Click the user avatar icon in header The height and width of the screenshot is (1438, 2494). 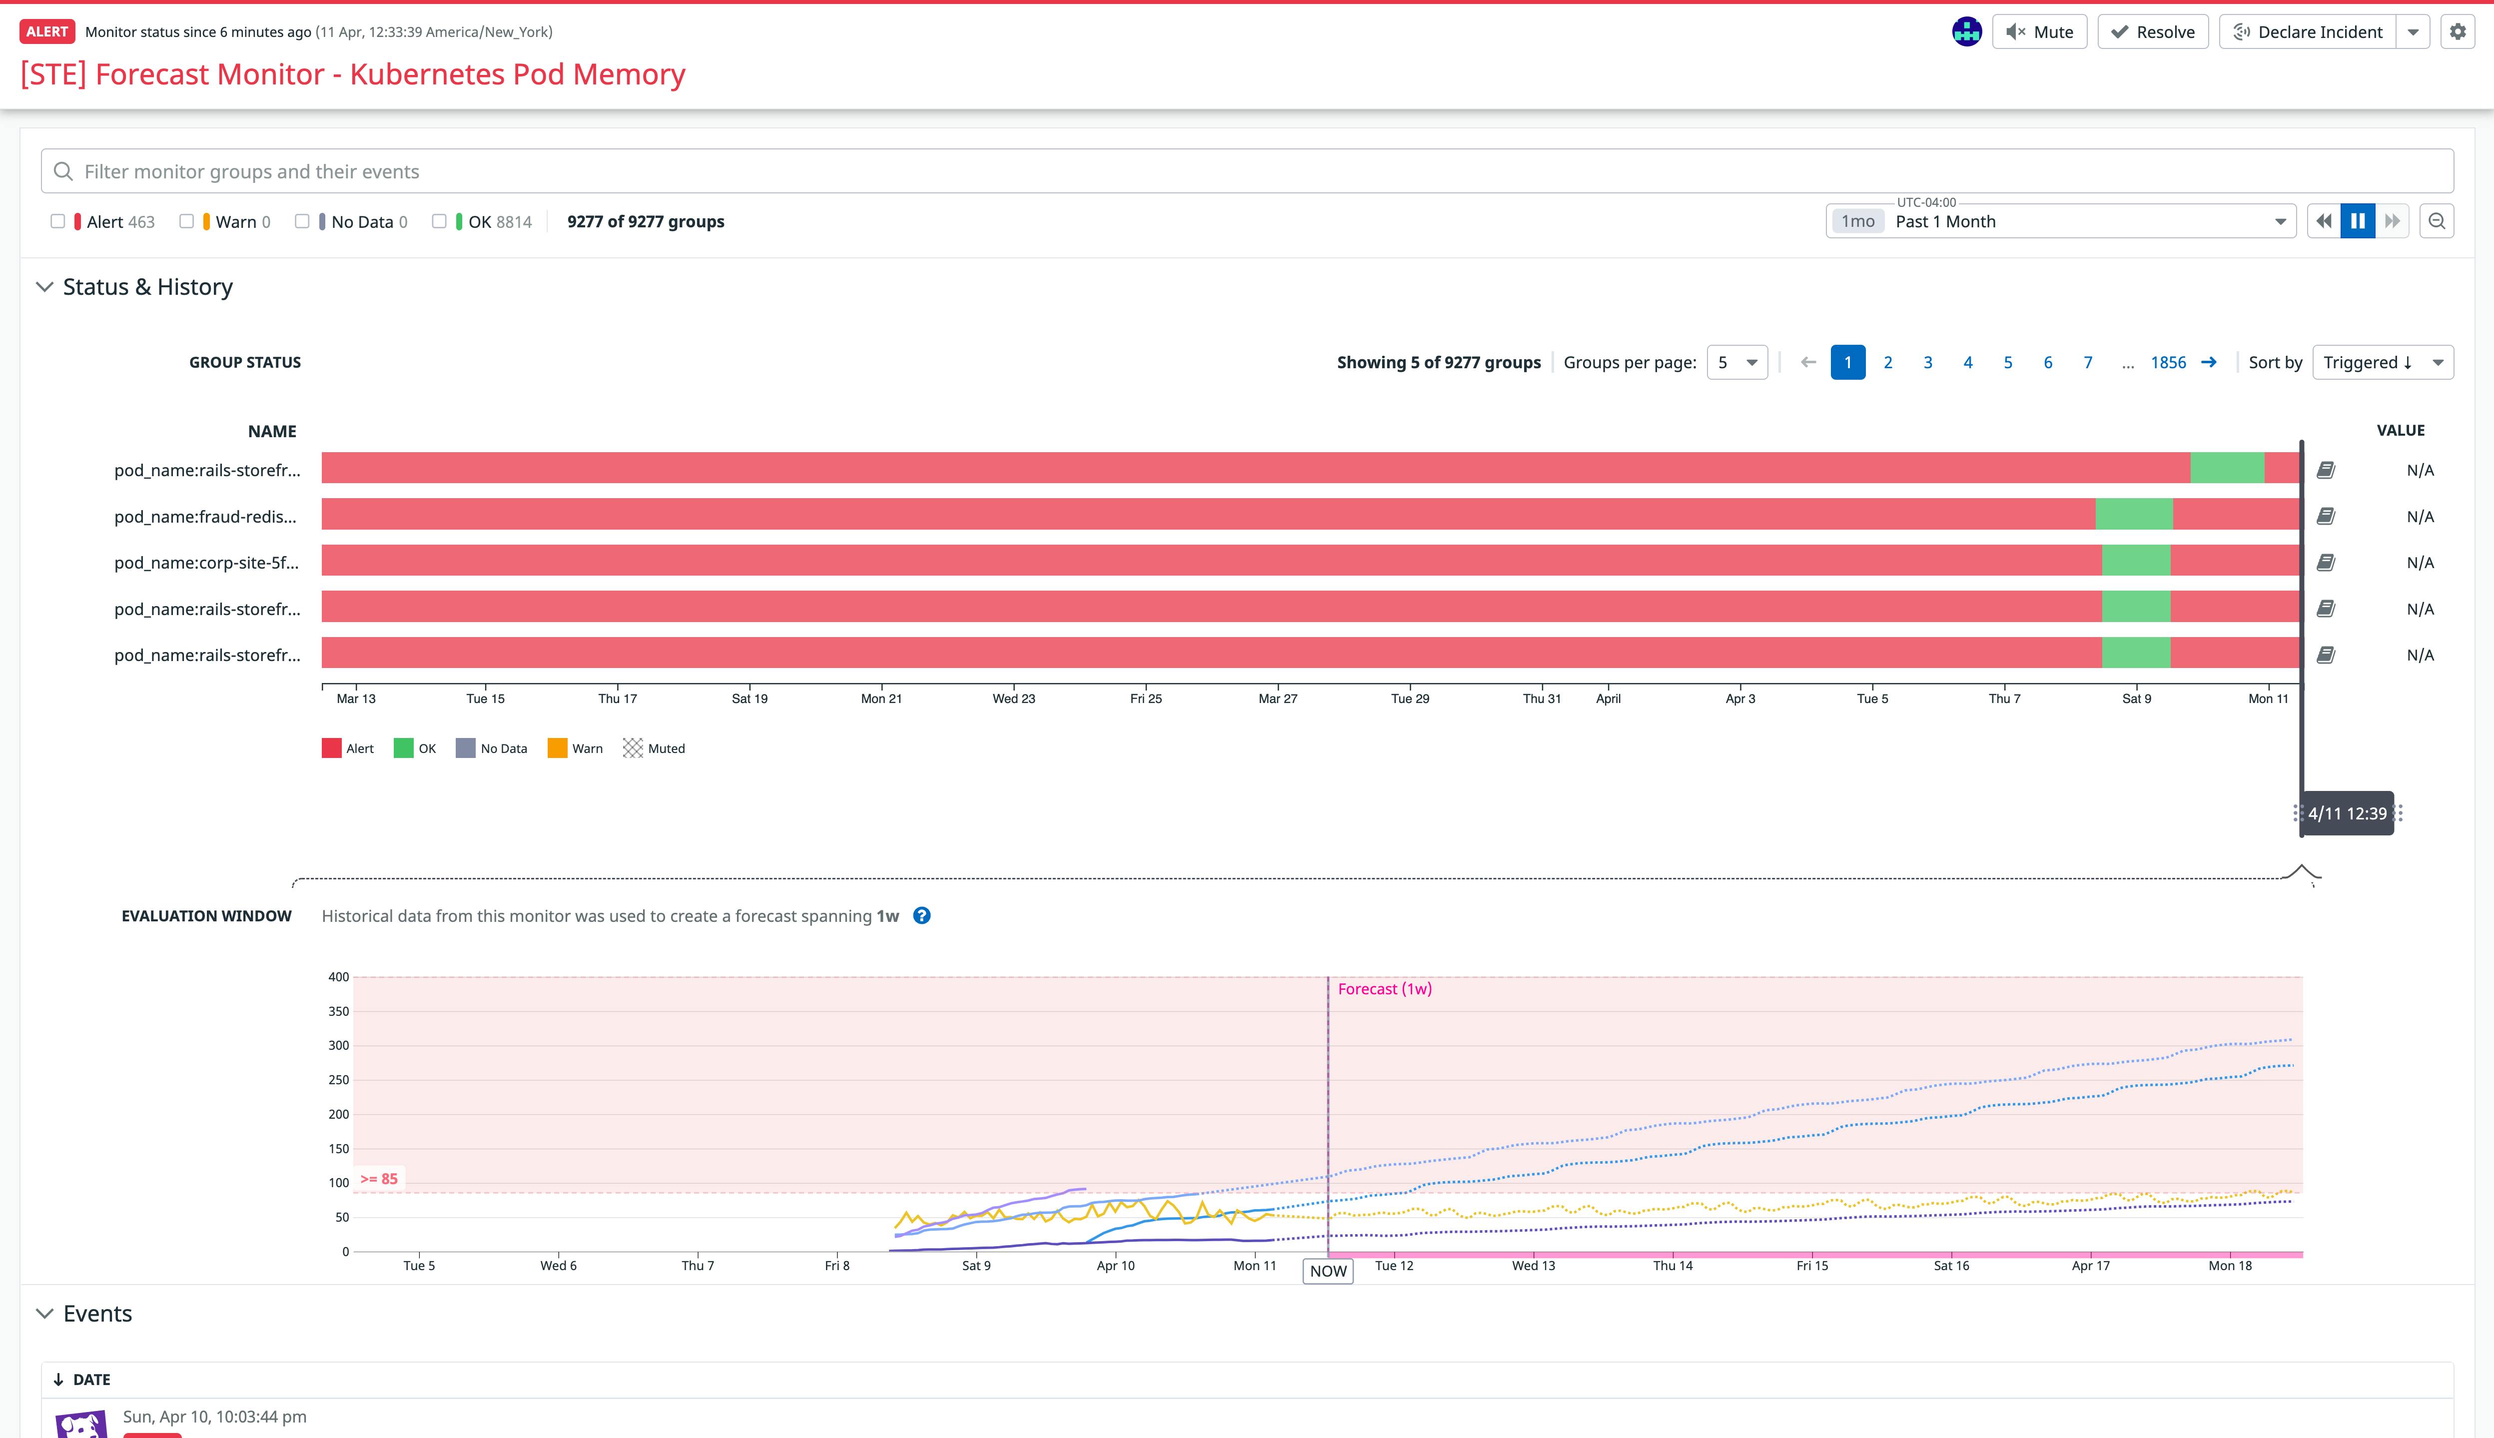pos(1966,31)
